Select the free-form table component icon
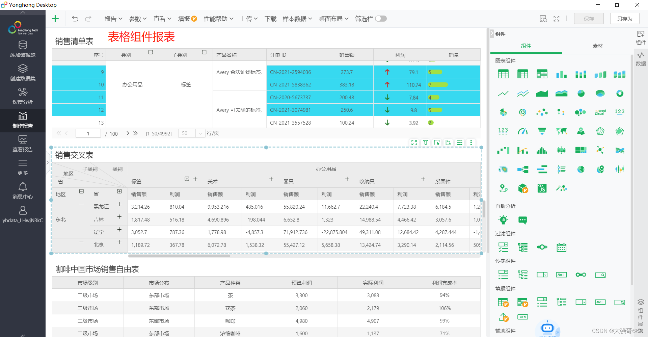Viewport: 648px width, 337px height. point(542,74)
